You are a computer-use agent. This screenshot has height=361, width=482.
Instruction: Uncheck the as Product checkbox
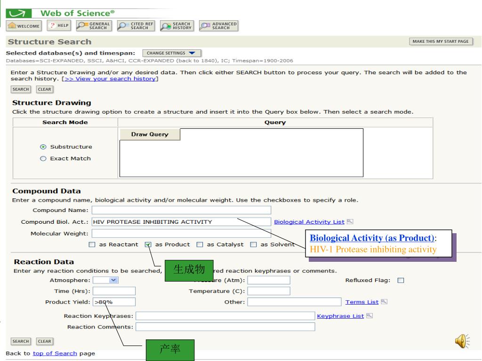148,244
